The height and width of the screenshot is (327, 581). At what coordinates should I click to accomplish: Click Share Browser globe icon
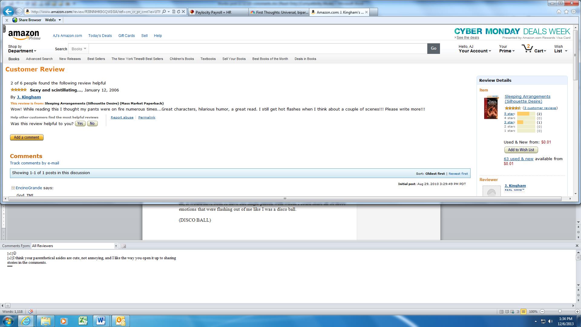15,20
